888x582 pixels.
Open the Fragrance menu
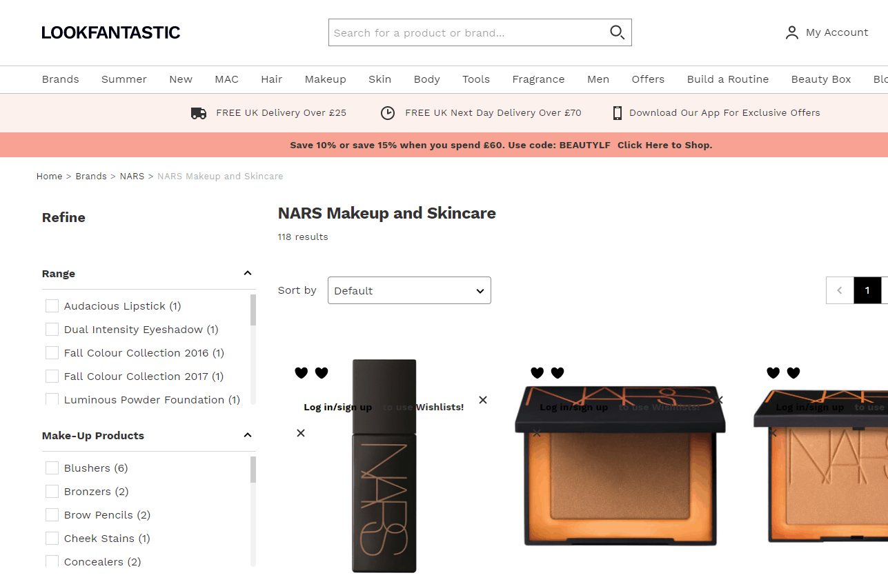point(538,79)
